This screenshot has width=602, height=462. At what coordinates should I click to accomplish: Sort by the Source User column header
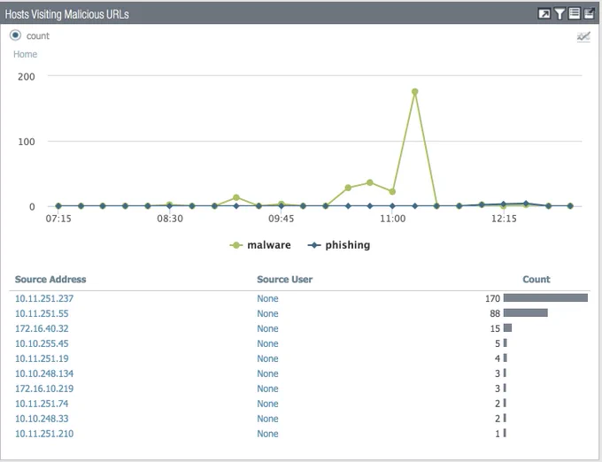coord(284,280)
